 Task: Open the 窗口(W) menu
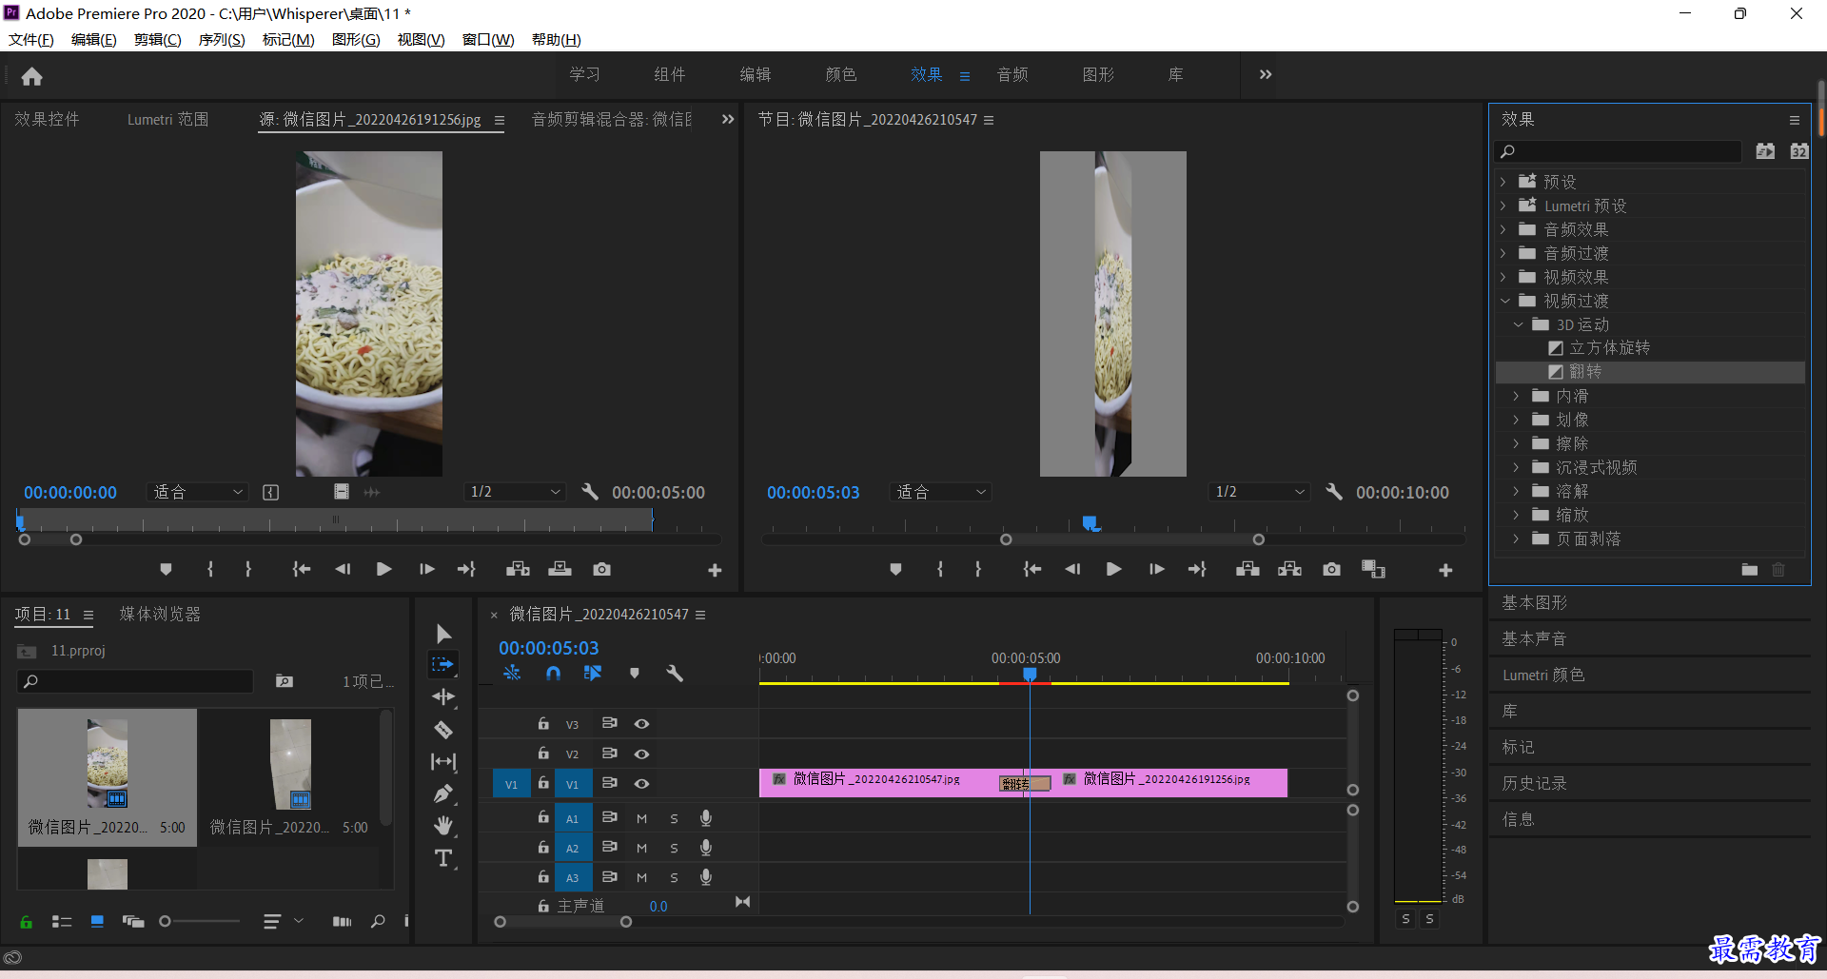pos(488,39)
